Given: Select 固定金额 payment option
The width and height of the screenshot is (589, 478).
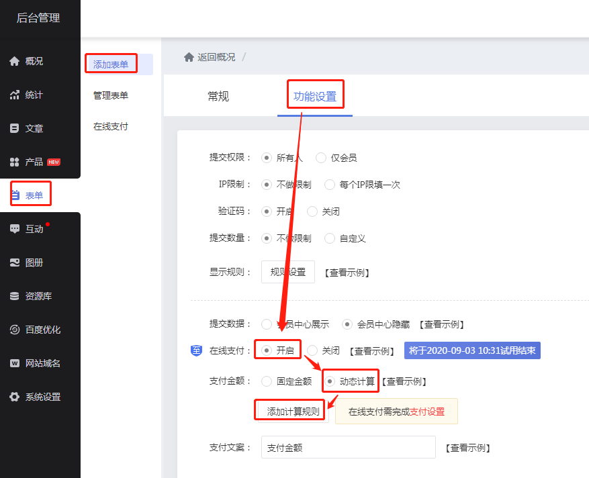Looking at the screenshot, I should (267, 381).
